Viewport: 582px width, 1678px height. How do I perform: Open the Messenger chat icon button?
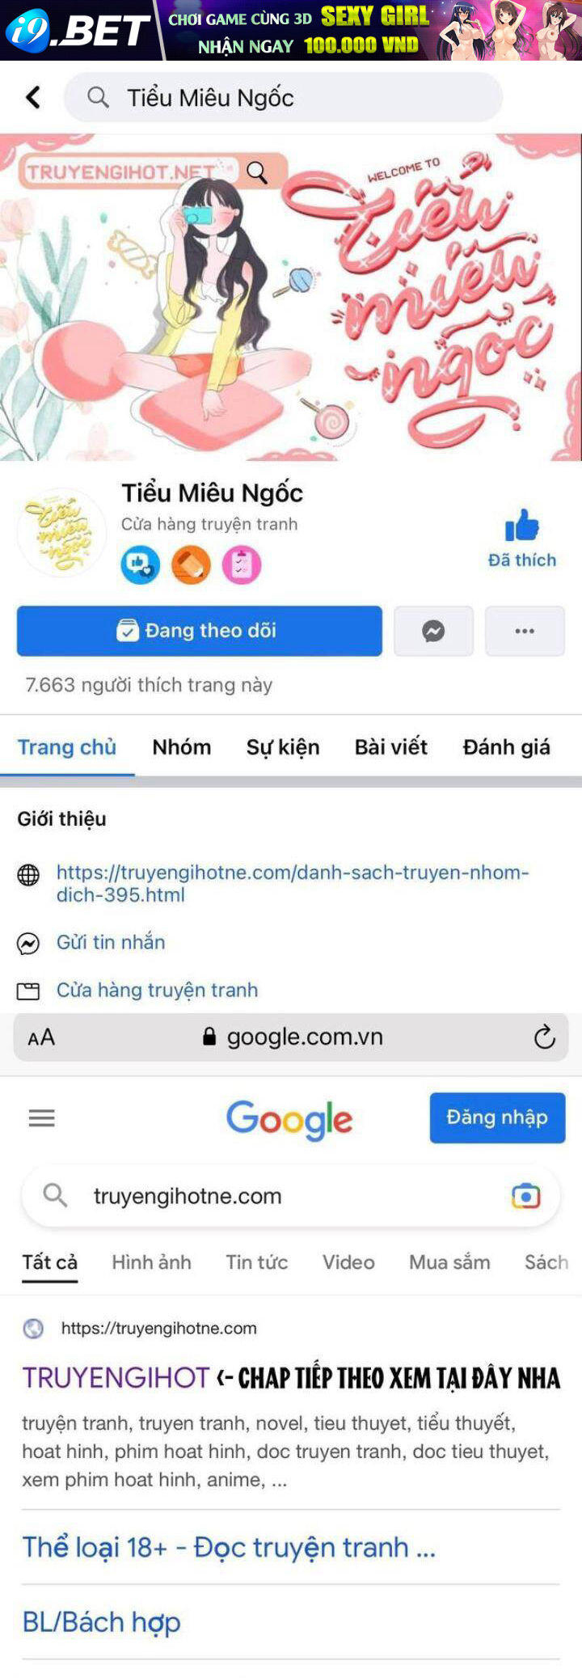click(433, 631)
